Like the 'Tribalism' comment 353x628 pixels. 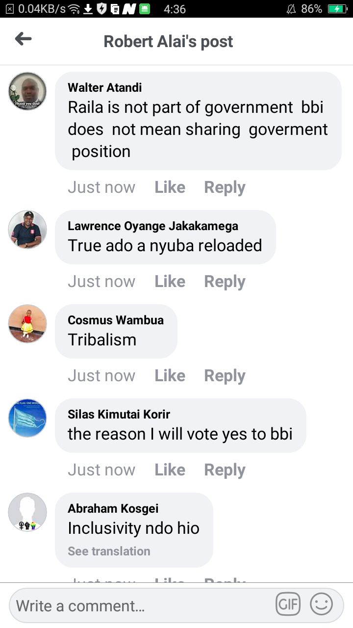tap(170, 376)
